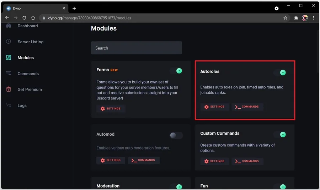Screen dimensions: 320x190
Task: Click the Logs sidebar icon
Action: (x=9, y=105)
